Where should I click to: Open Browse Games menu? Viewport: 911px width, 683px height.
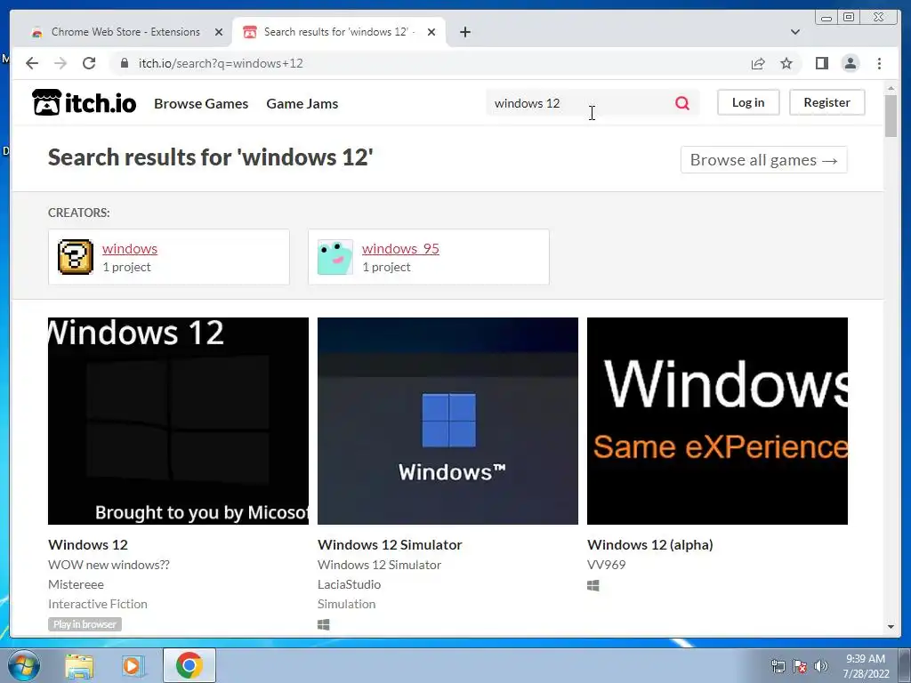point(201,103)
